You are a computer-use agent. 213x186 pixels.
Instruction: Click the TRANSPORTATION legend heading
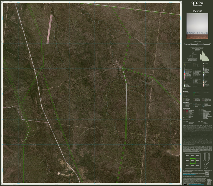186,109
